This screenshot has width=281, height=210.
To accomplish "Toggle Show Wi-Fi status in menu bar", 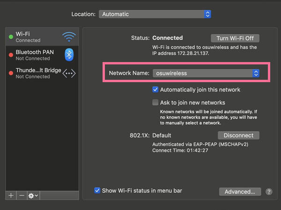I will click(97, 190).
